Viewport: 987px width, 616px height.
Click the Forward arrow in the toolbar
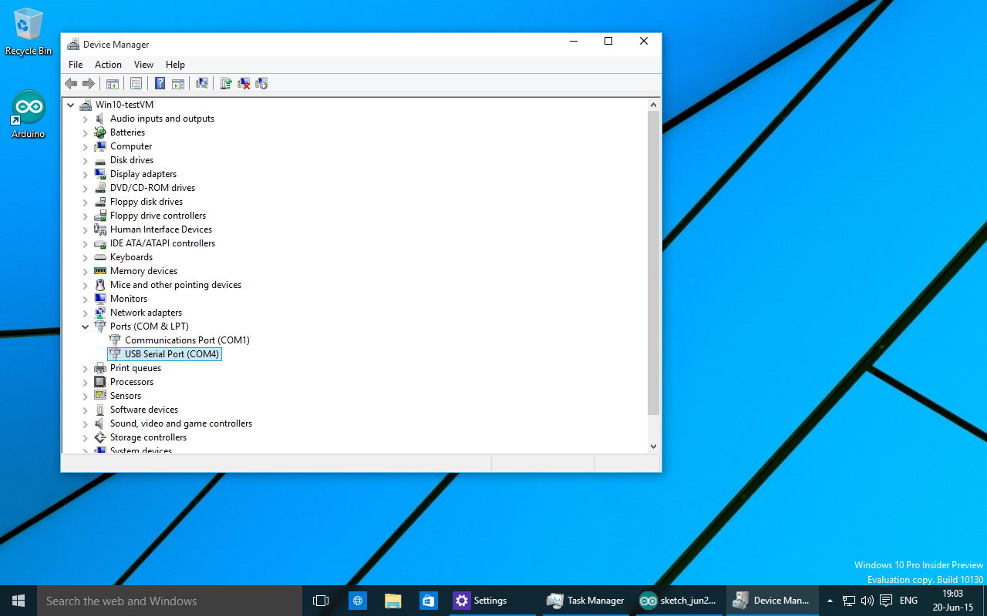pos(89,83)
